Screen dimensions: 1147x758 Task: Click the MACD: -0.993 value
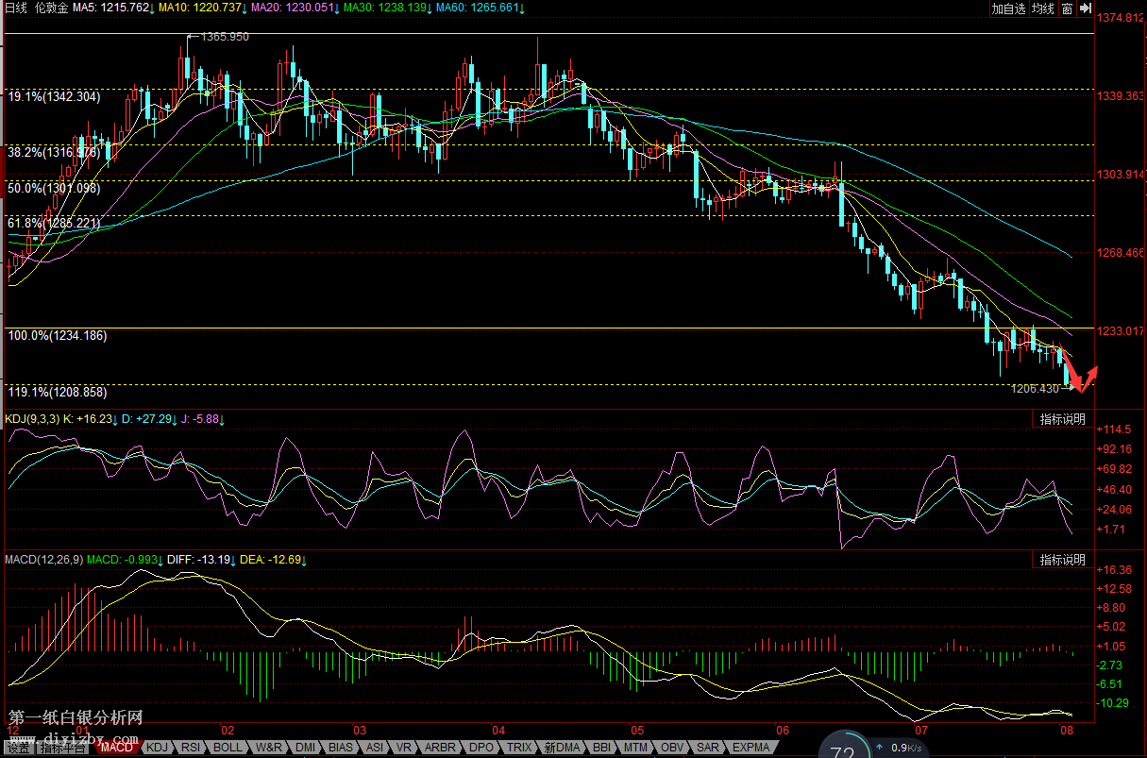click(125, 560)
